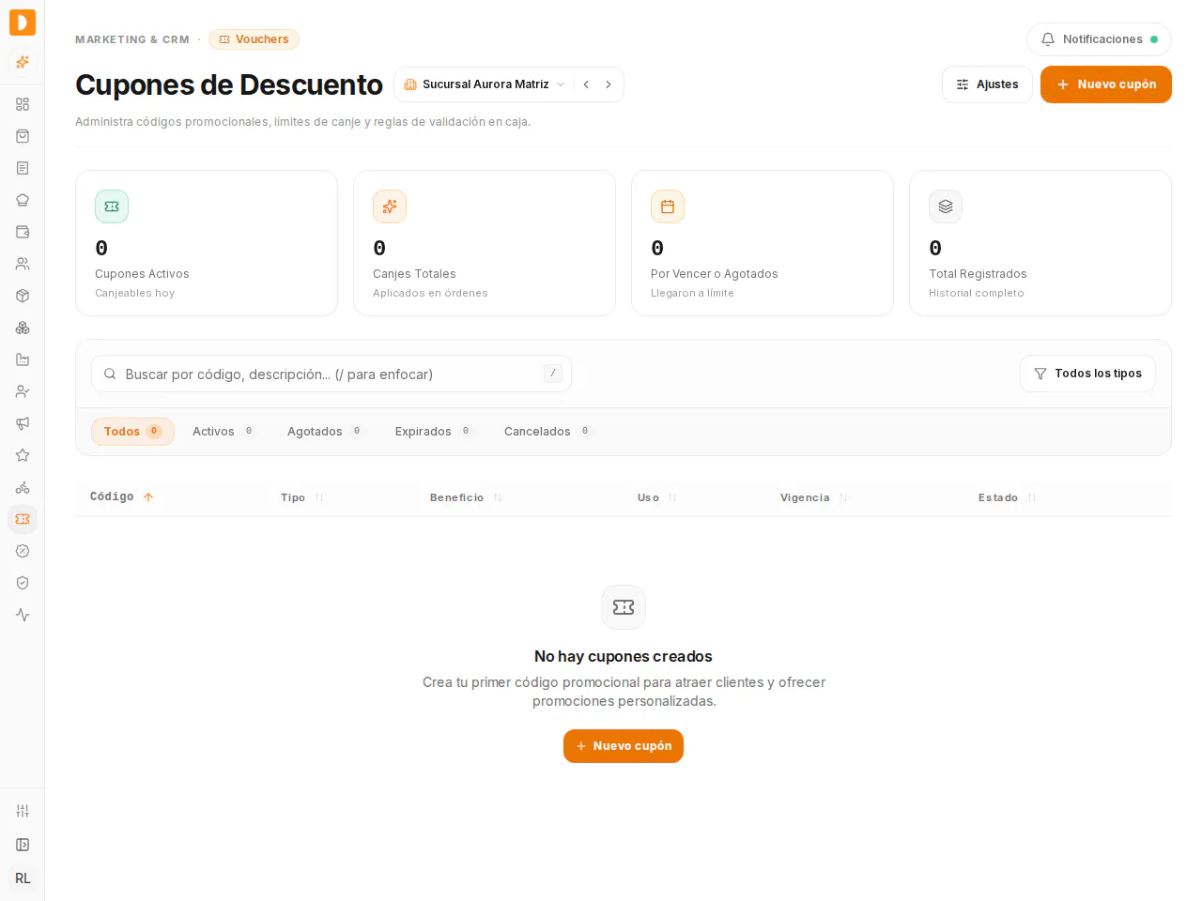
Task: Open the single box package icon in the sidebar
Action: [x=23, y=296]
